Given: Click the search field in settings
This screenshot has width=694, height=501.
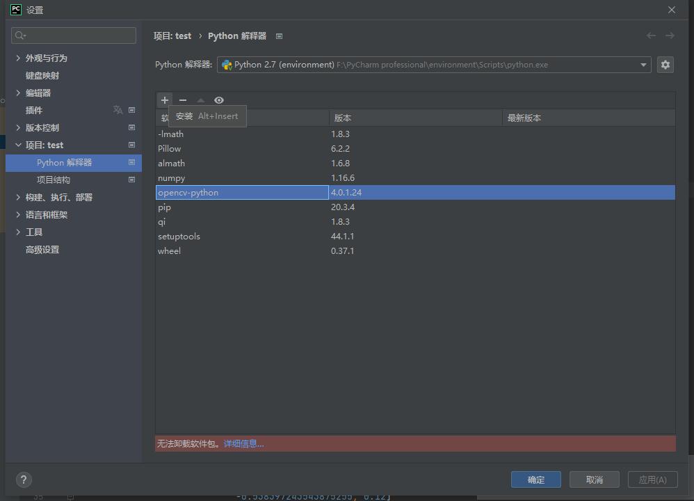Looking at the screenshot, I should [73, 35].
